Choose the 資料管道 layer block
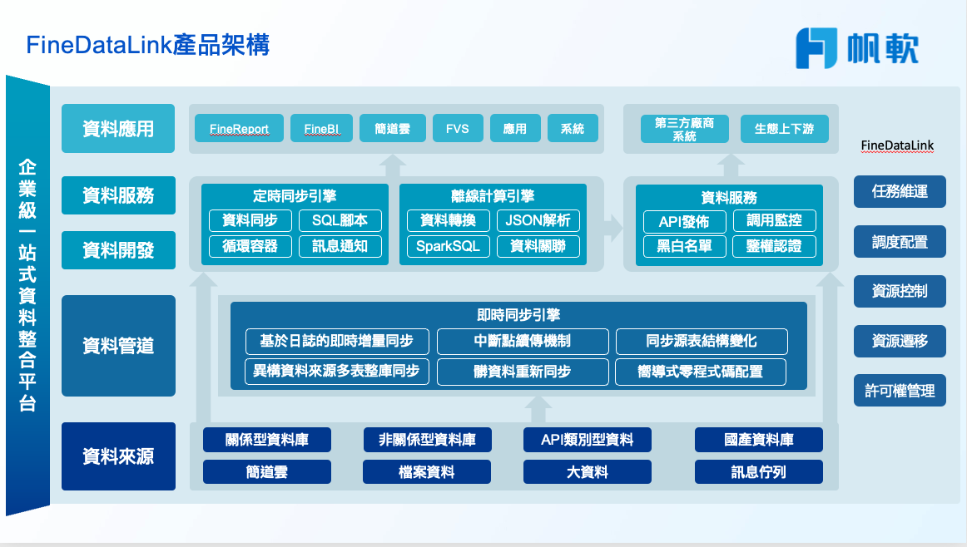This screenshot has height=547, width=967. coord(118,346)
